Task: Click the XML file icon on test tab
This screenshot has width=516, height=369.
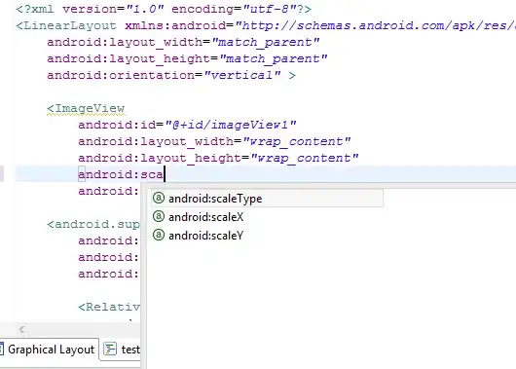Action: 110,349
